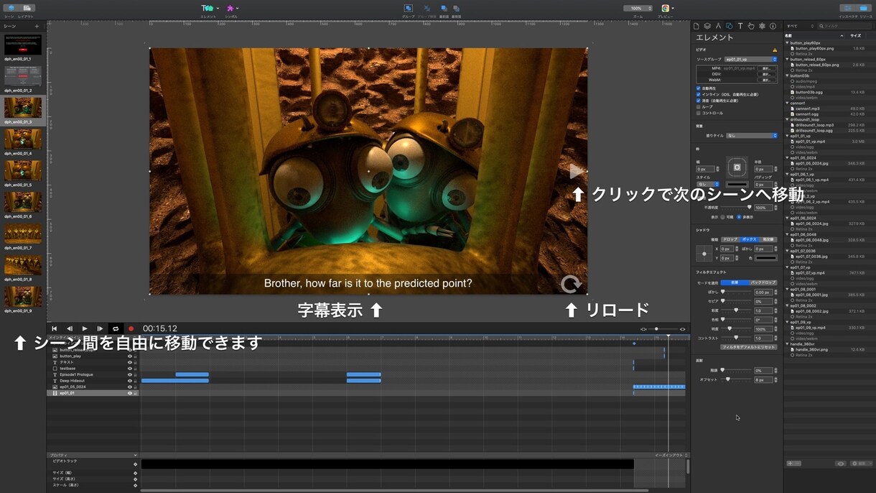Open the エレメント insert menu
The image size is (876, 493).
coord(208,9)
